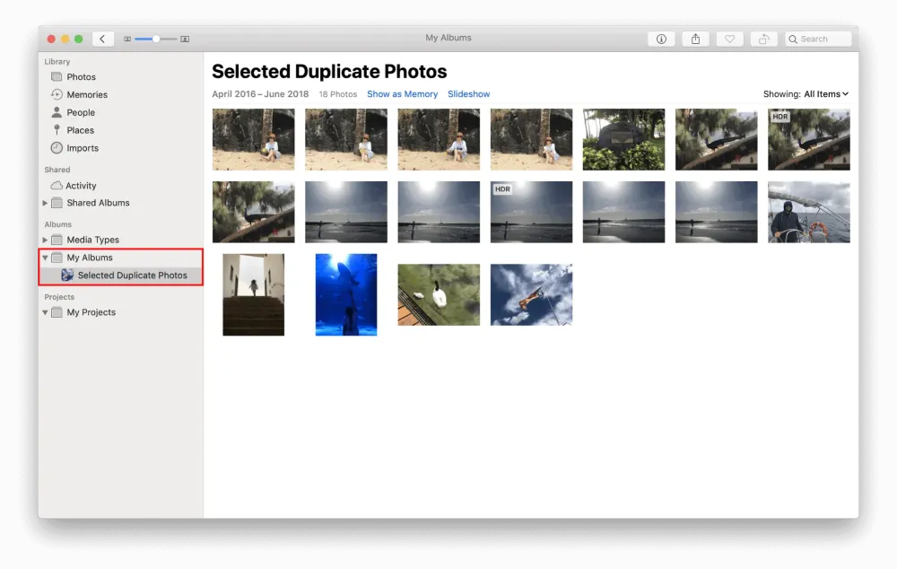Collapse the My Albums disclosure triangle
This screenshot has width=897, height=569.
pos(46,258)
